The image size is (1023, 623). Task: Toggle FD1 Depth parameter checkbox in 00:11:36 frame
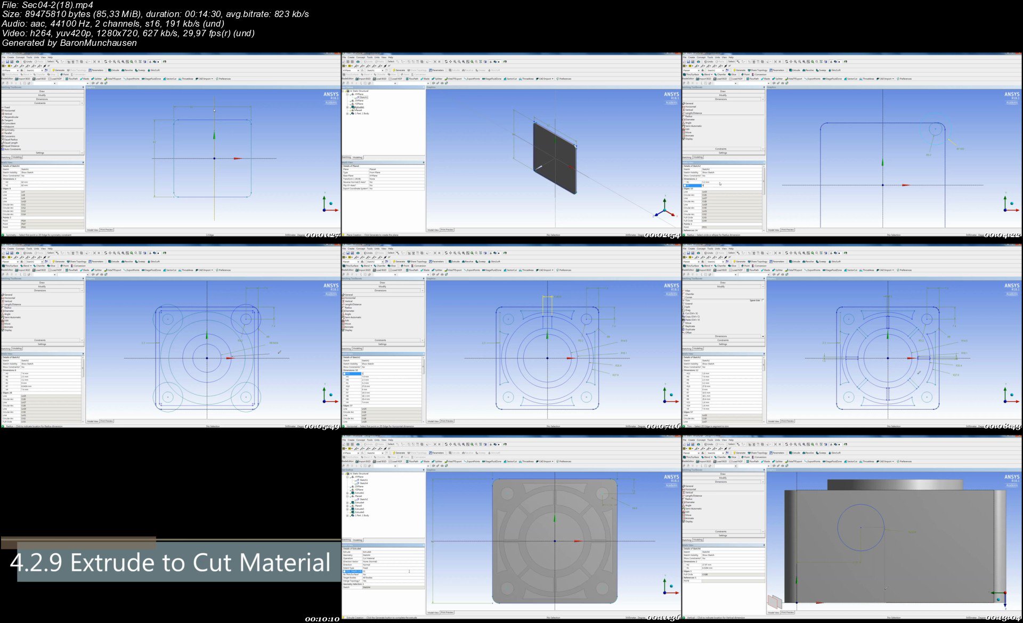pyautogui.click(x=344, y=571)
